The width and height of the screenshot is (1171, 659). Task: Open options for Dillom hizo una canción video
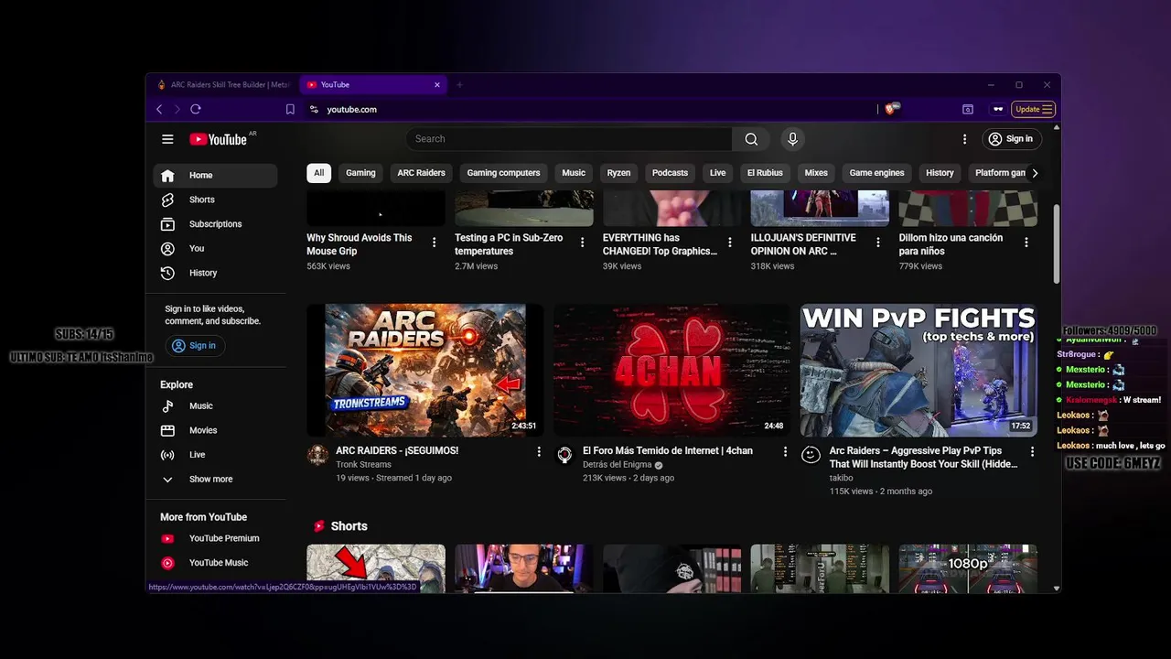click(1026, 243)
